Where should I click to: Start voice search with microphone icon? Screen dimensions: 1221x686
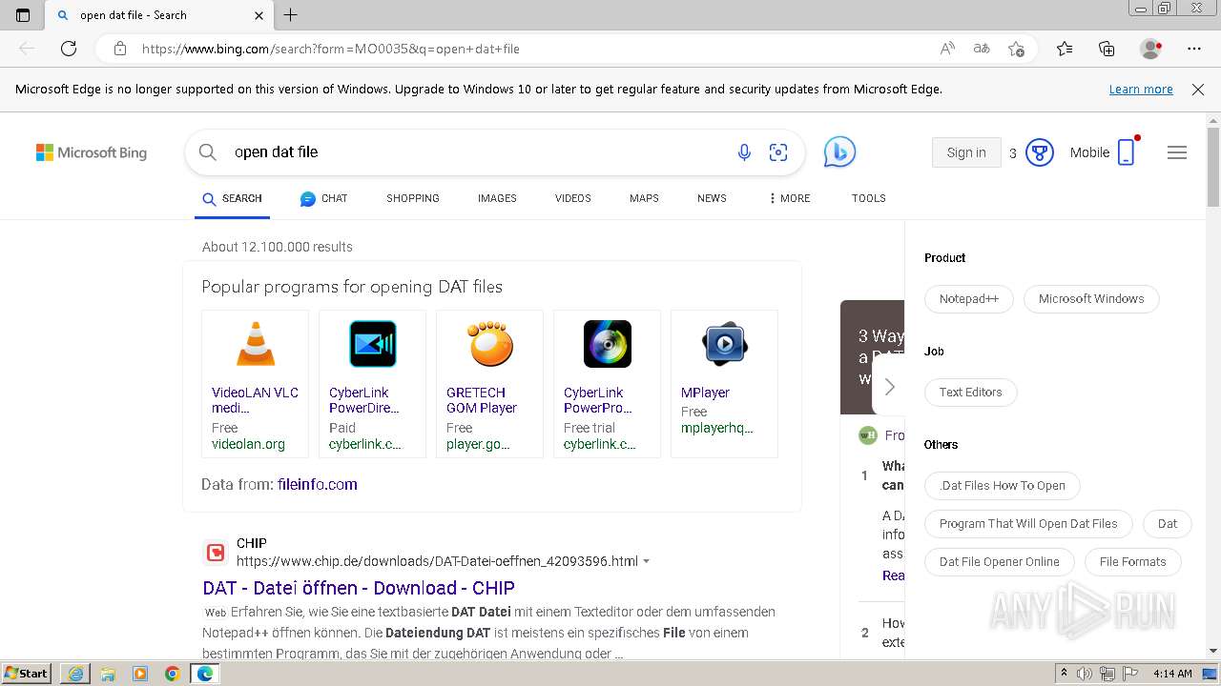[744, 152]
